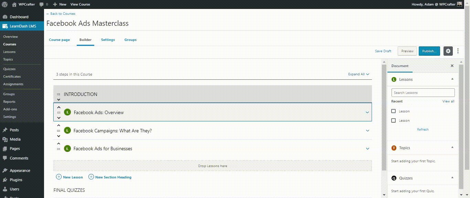Collapse the Lessons sidebar panel
This screenshot has width=470, height=198.
(452, 79)
